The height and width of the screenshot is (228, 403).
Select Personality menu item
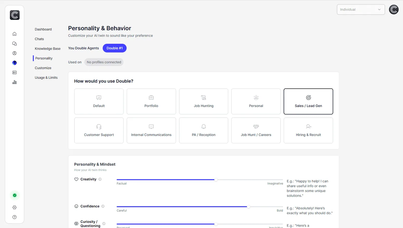(x=44, y=58)
